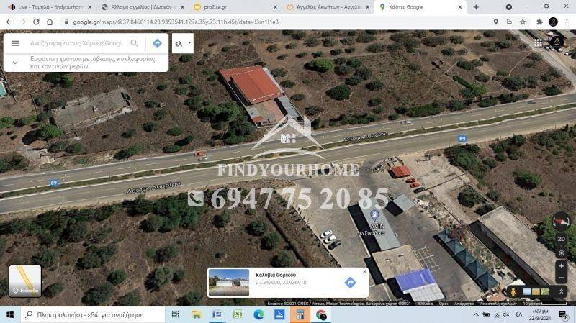
Task: Close the Καλύβια Θορικού info card
Action: click(x=364, y=271)
